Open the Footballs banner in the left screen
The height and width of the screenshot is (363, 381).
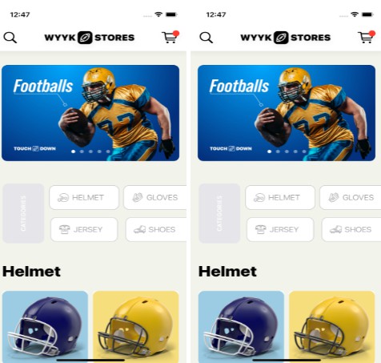90,113
